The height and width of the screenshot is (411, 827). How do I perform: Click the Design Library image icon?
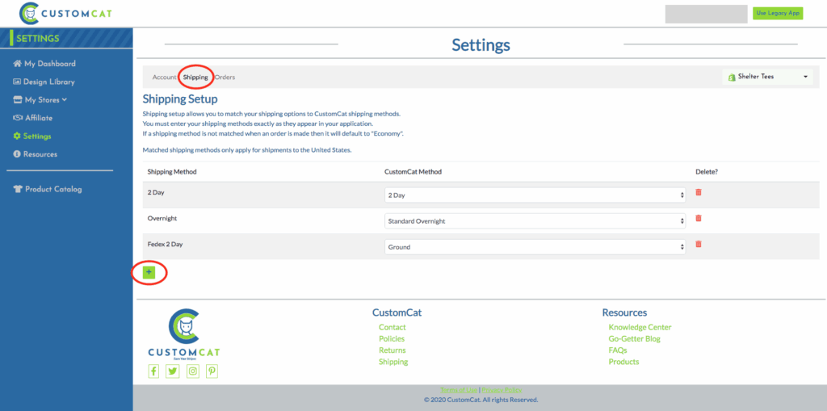point(17,82)
